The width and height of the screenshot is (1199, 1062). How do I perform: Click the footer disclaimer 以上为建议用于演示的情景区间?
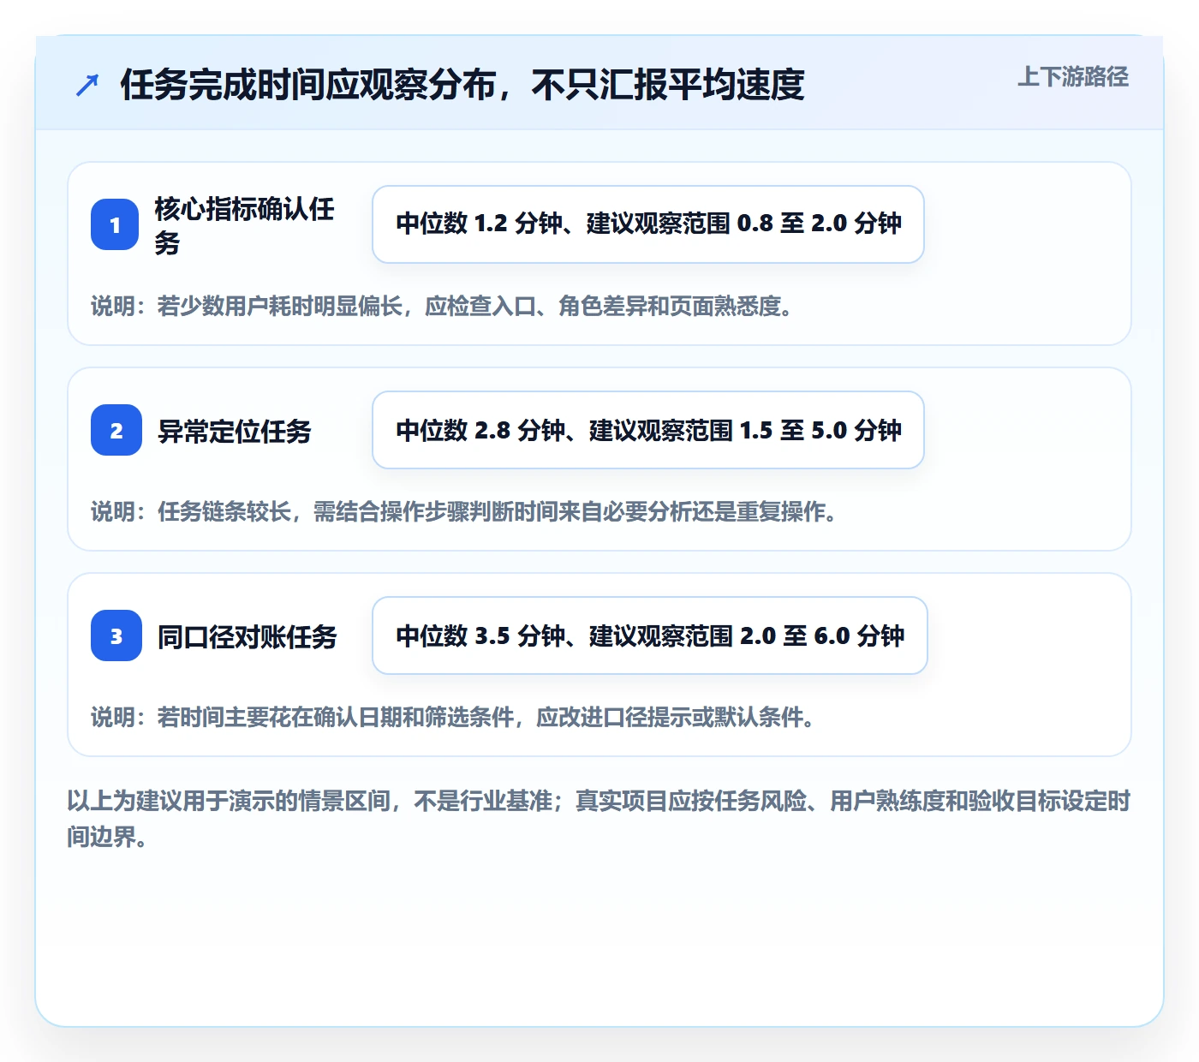click(x=599, y=819)
